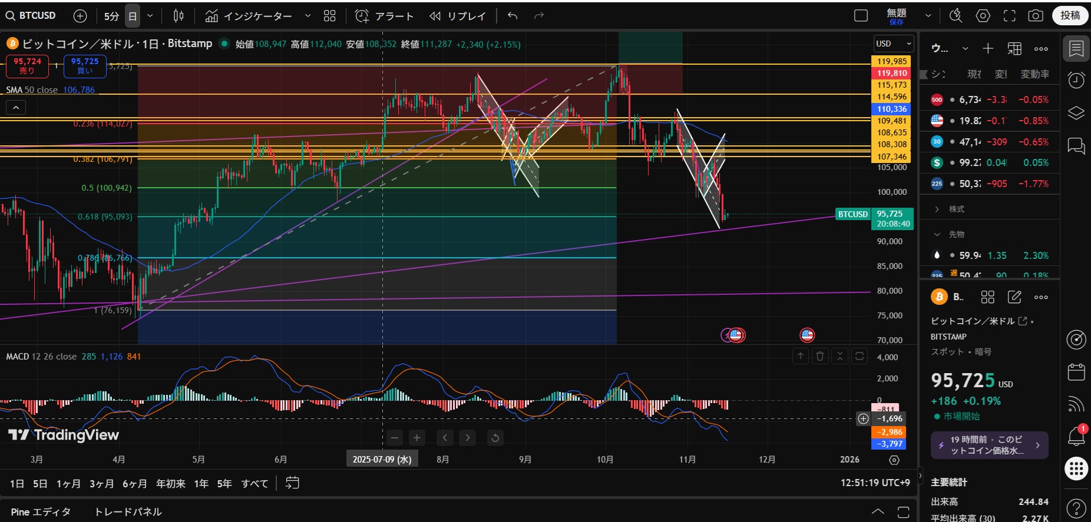
Task: Open the alerts alarm clock sidebar icon
Action: coord(1076,80)
